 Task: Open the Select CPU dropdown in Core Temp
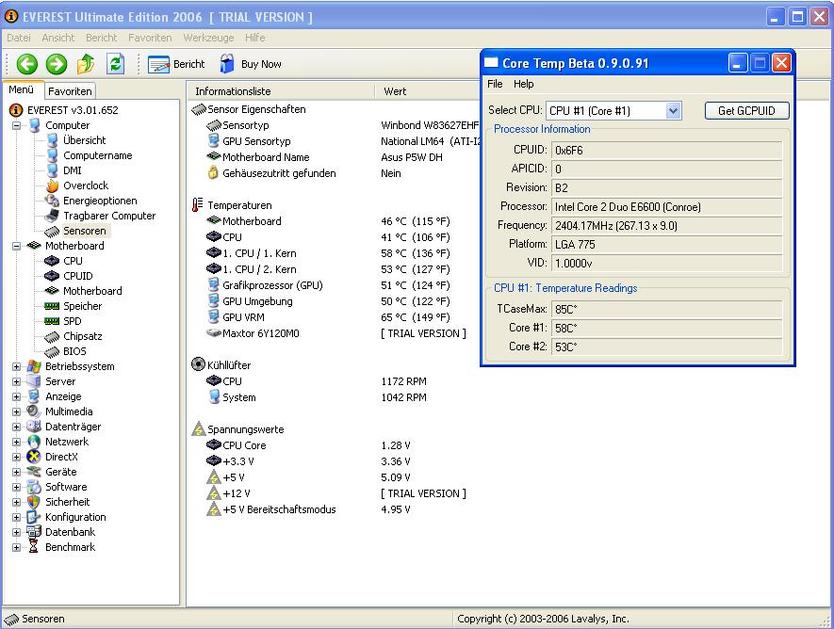click(x=673, y=110)
